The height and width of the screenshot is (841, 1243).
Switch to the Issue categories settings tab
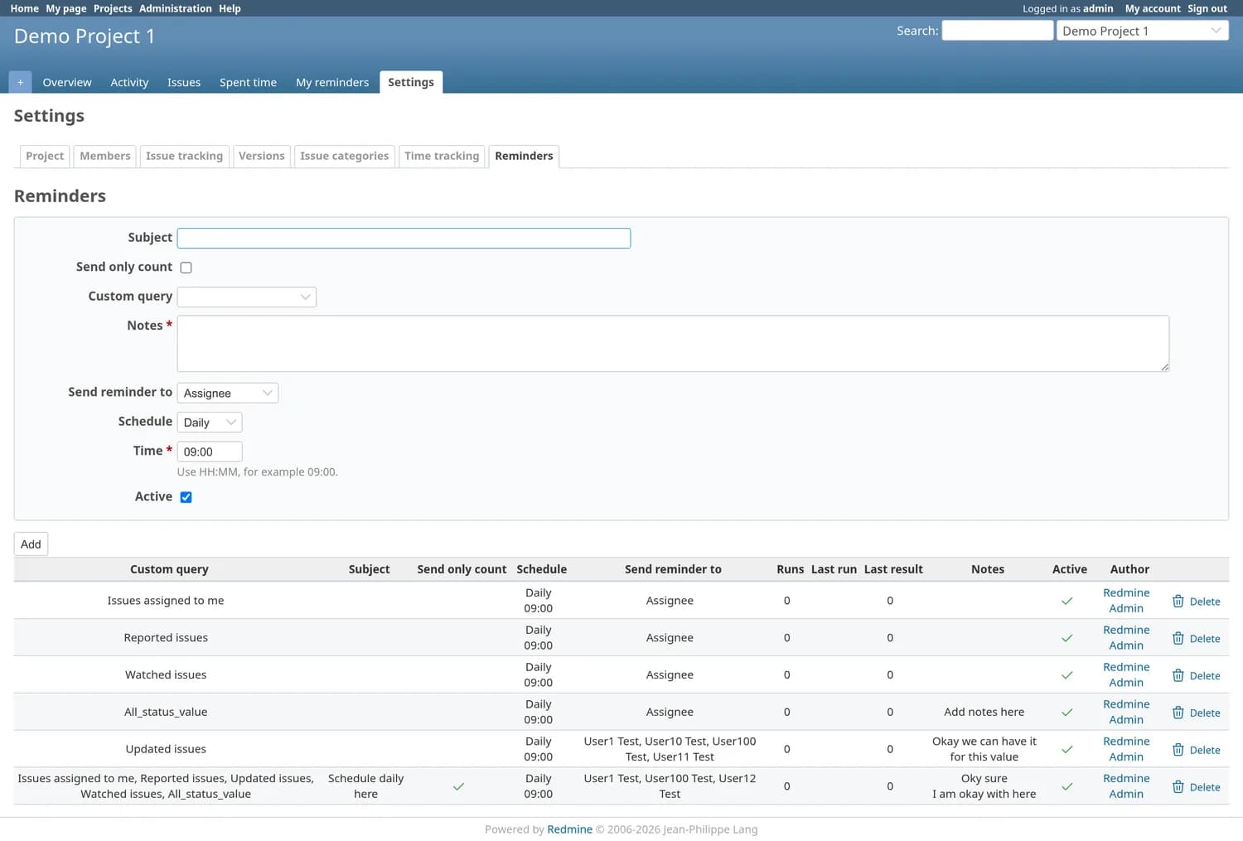point(344,156)
